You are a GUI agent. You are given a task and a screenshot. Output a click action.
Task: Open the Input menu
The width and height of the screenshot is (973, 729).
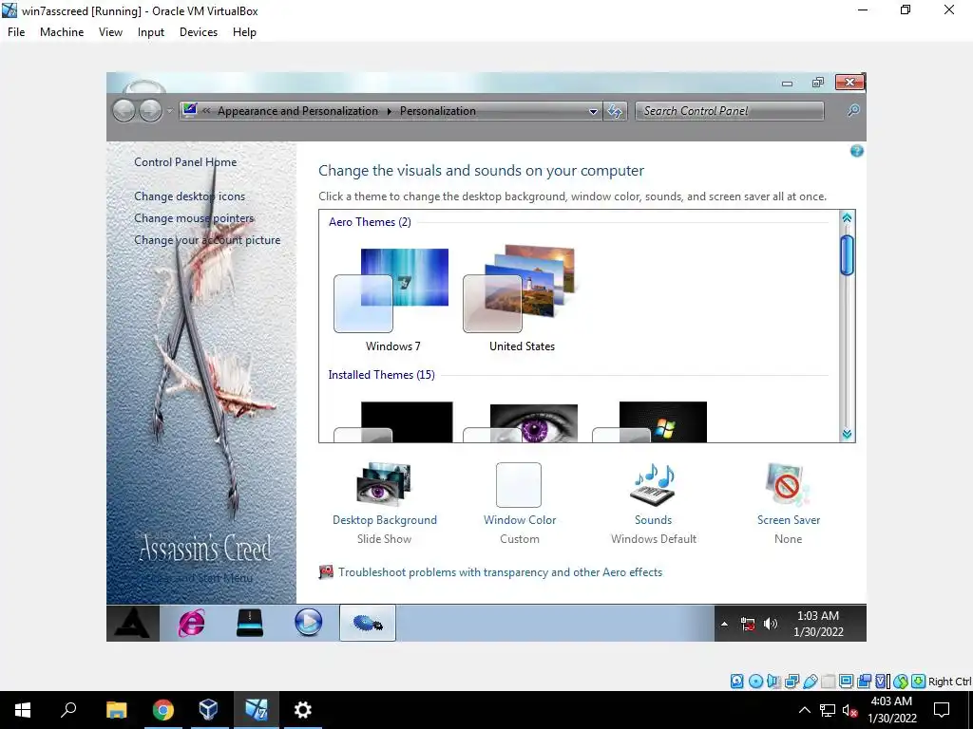coord(151,32)
